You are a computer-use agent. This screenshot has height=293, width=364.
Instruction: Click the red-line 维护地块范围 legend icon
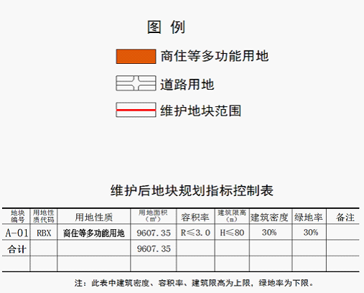pos(136,110)
